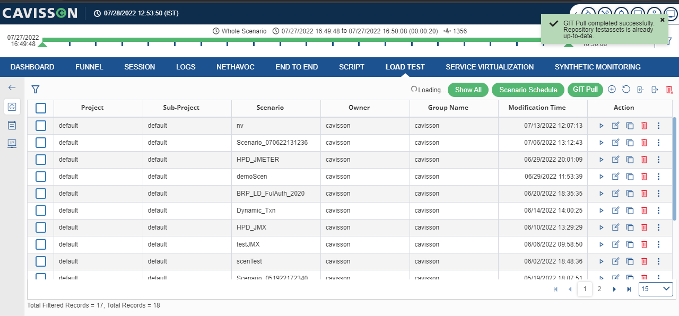Switch to the NETHAVOC tab
This screenshot has height=316, width=679.
pos(236,67)
